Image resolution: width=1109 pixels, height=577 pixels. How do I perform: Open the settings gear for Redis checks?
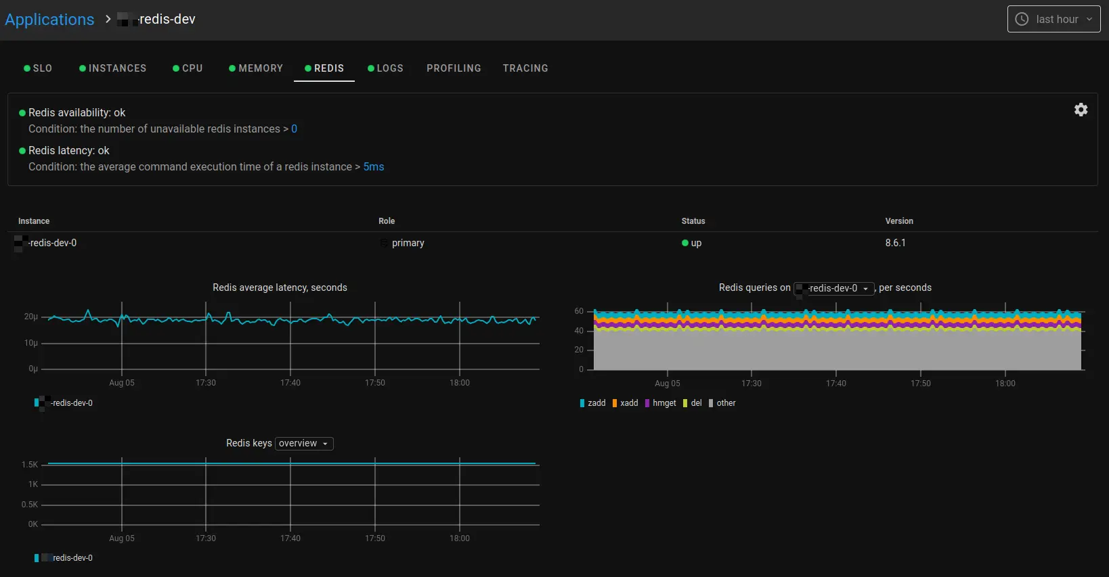pyautogui.click(x=1081, y=110)
